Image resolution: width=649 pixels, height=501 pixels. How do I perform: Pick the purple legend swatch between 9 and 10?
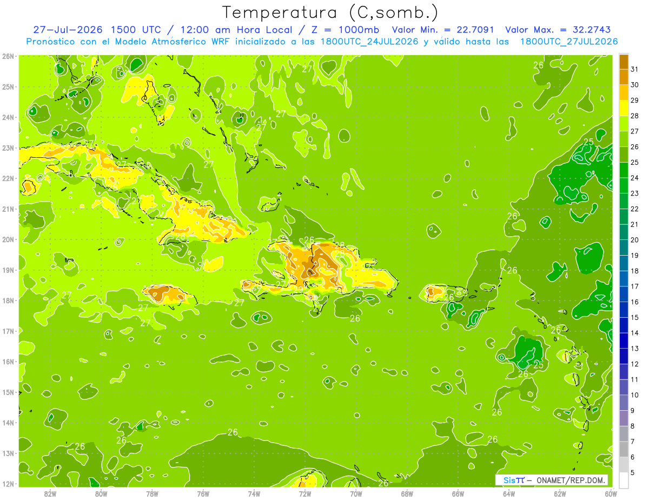[624, 403]
